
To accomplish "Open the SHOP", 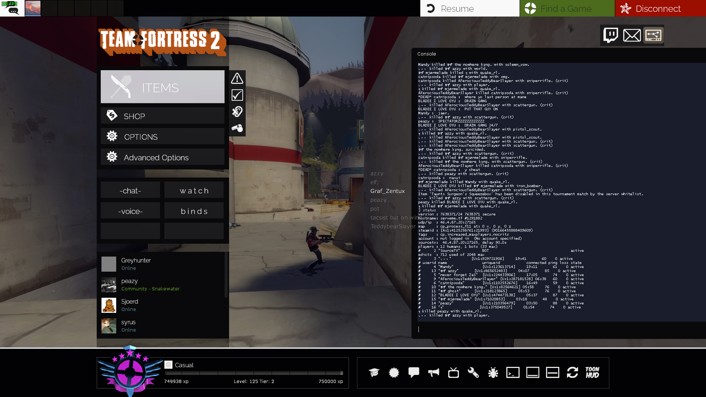I will pos(163,116).
